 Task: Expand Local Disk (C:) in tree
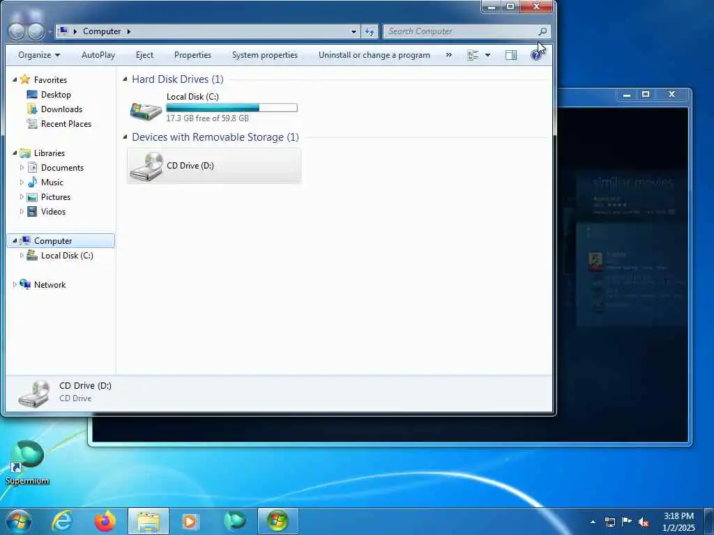tap(22, 255)
